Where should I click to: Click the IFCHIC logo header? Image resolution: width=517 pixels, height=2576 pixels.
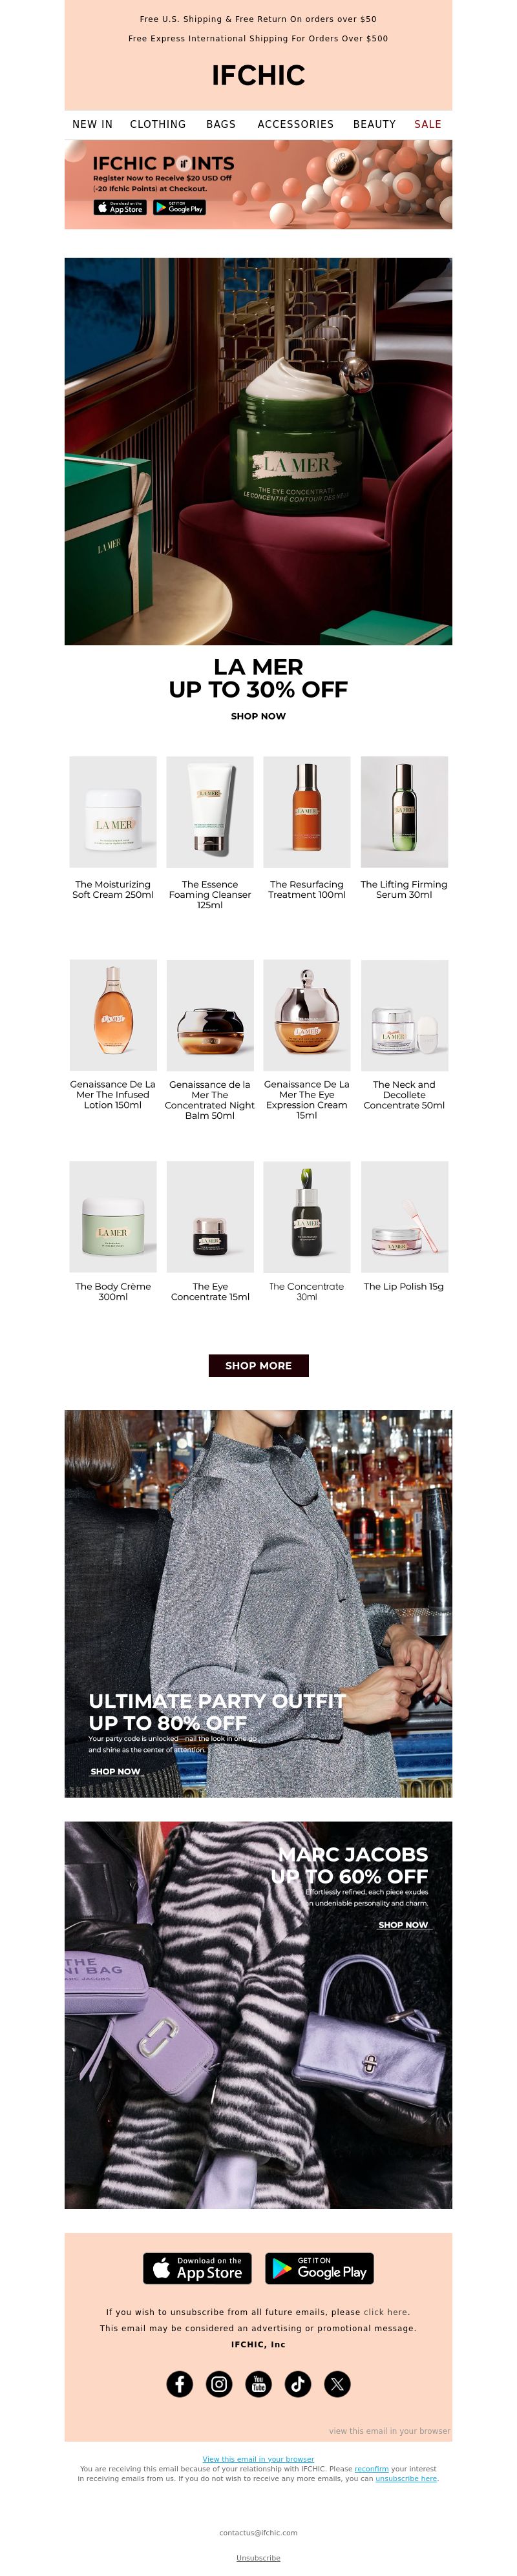(x=258, y=75)
